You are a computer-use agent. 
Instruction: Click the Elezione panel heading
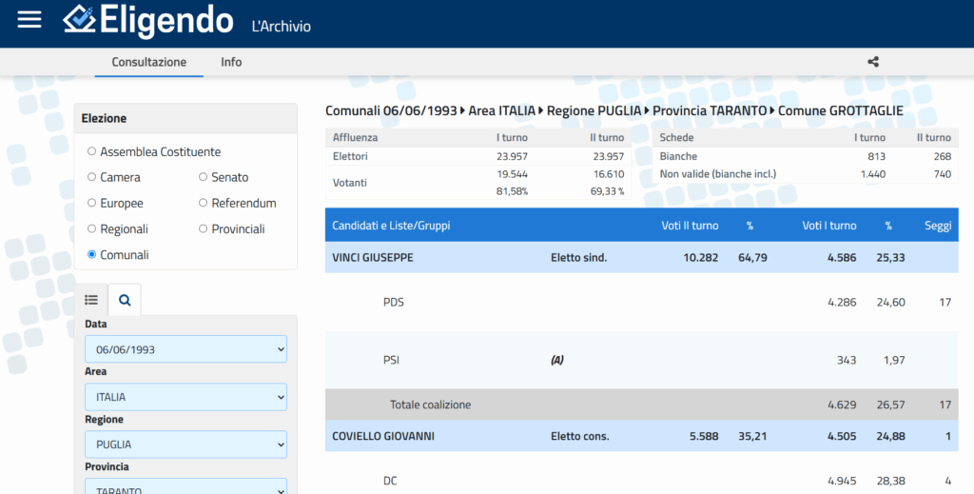click(x=104, y=118)
